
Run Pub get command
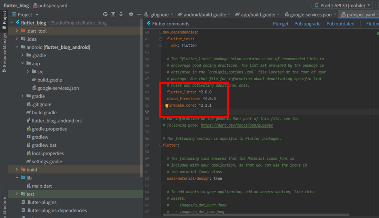[x=280, y=24]
